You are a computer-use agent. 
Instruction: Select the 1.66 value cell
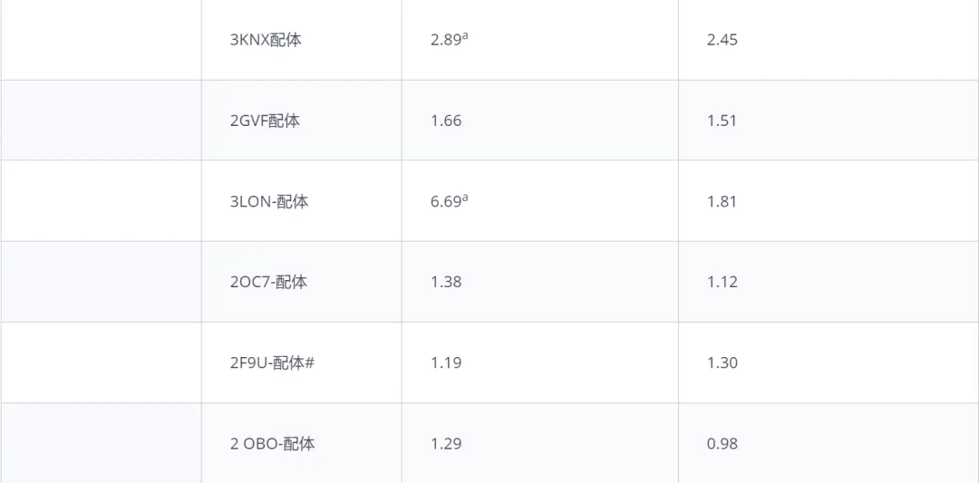click(x=540, y=121)
